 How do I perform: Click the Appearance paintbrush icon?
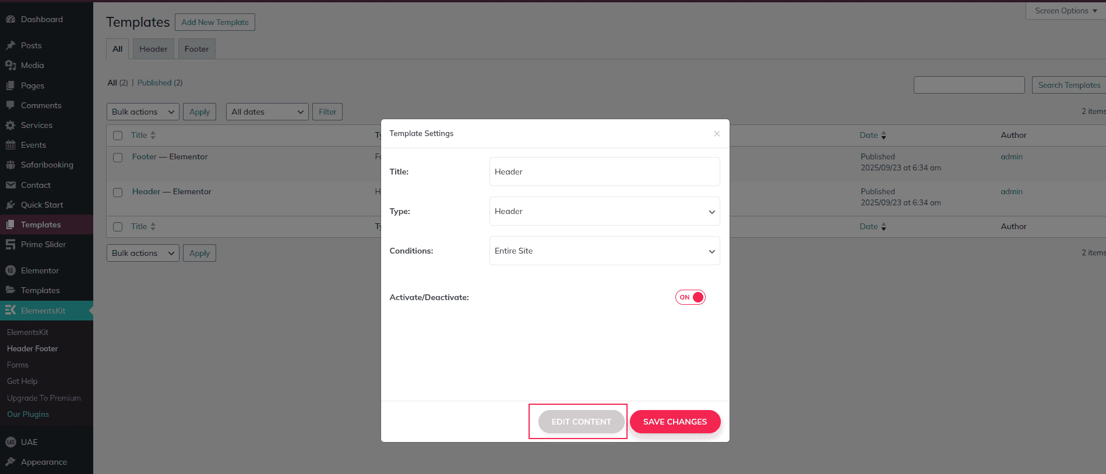point(10,462)
